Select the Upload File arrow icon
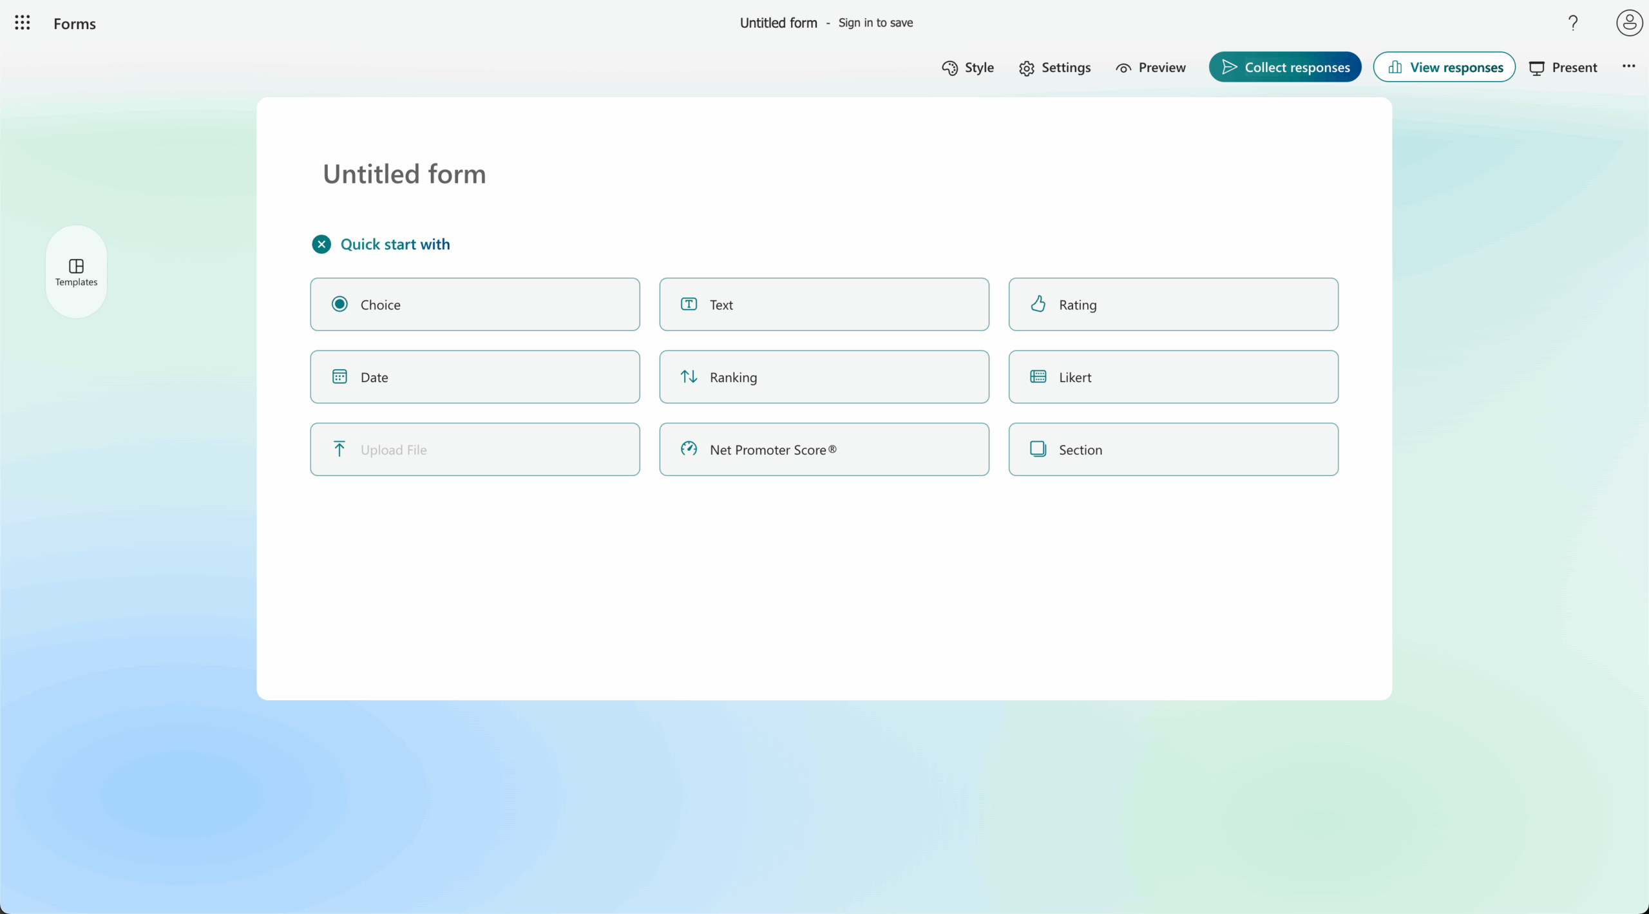The width and height of the screenshot is (1649, 914). tap(339, 448)
